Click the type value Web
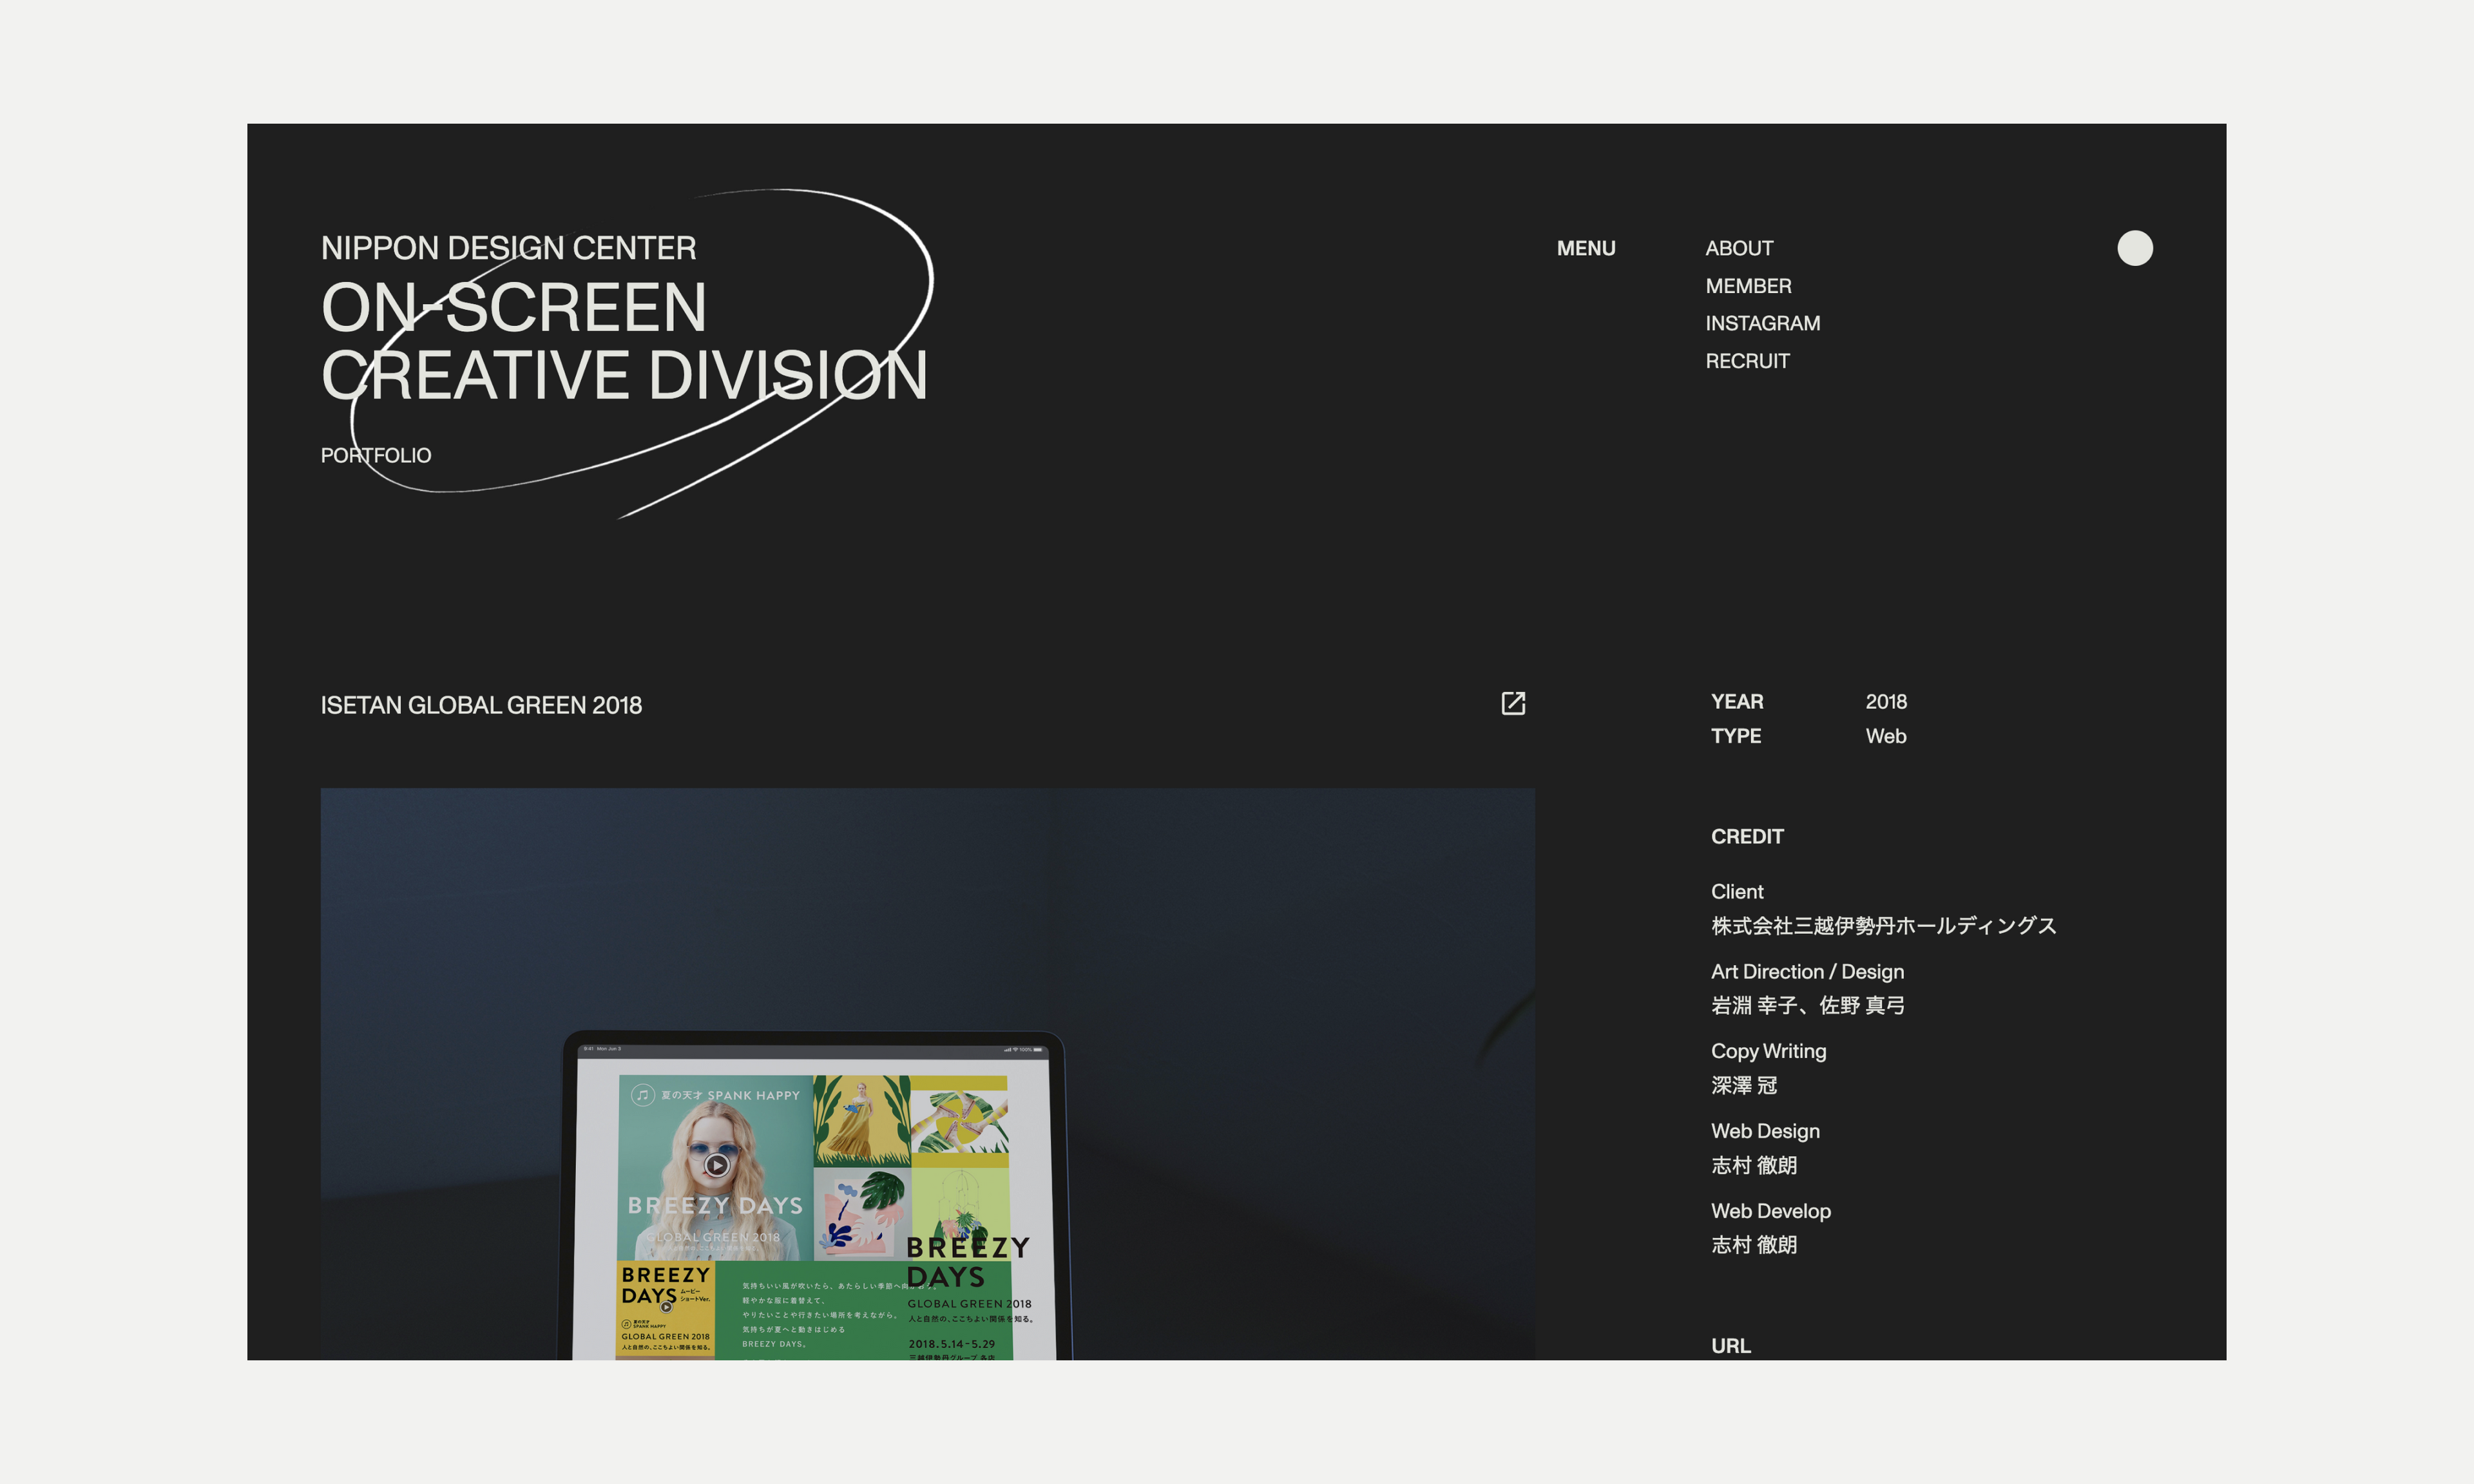 1886,736
